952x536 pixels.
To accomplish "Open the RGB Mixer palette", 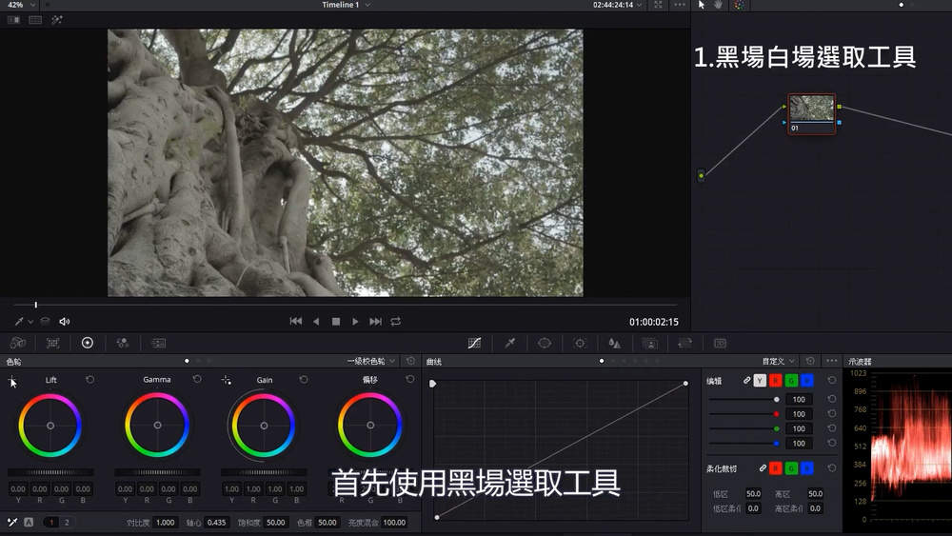I will tap(123, 343).
